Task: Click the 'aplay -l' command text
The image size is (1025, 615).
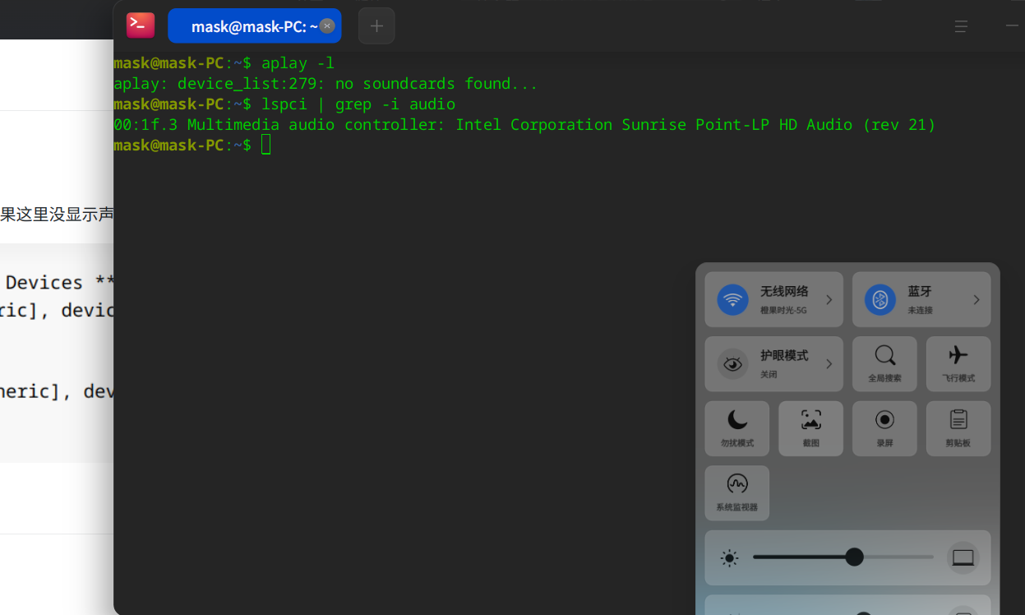Action: click(298, 63)
